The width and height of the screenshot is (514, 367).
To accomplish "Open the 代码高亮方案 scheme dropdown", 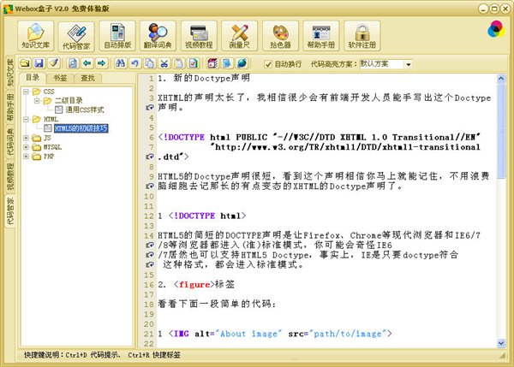I will click(408, 64).
